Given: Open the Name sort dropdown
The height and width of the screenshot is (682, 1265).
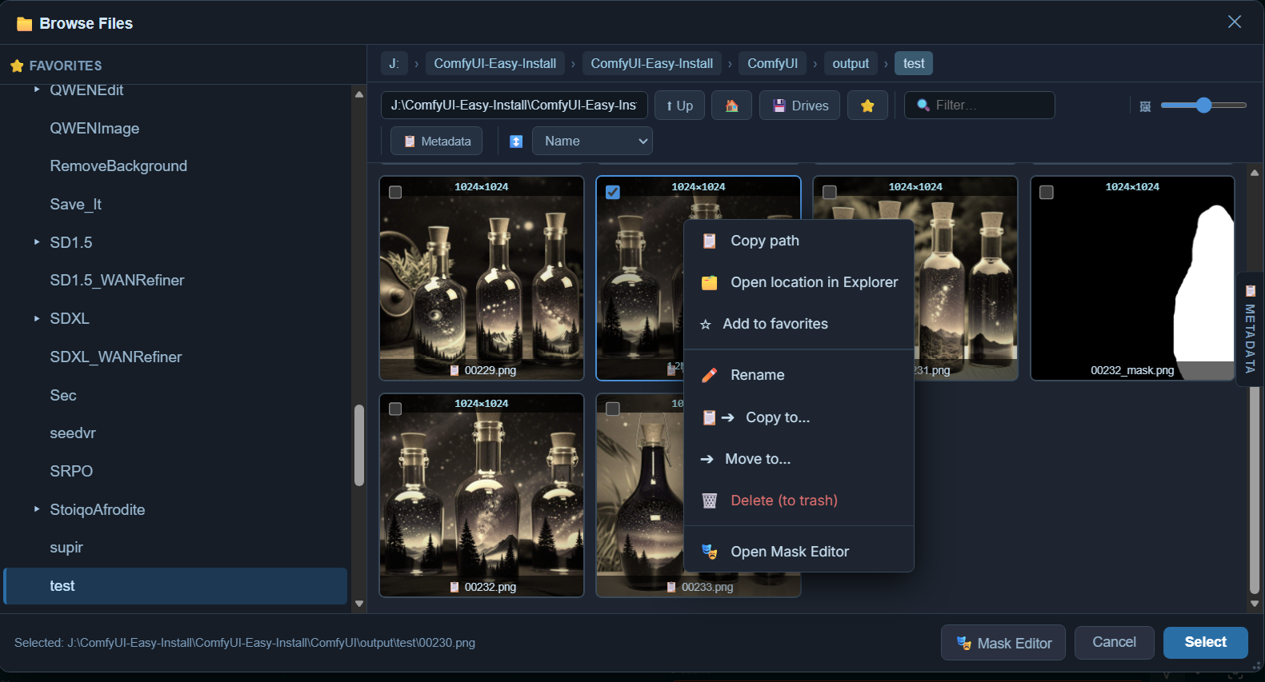Looking at the screenshot, I should tap(592, 142).
